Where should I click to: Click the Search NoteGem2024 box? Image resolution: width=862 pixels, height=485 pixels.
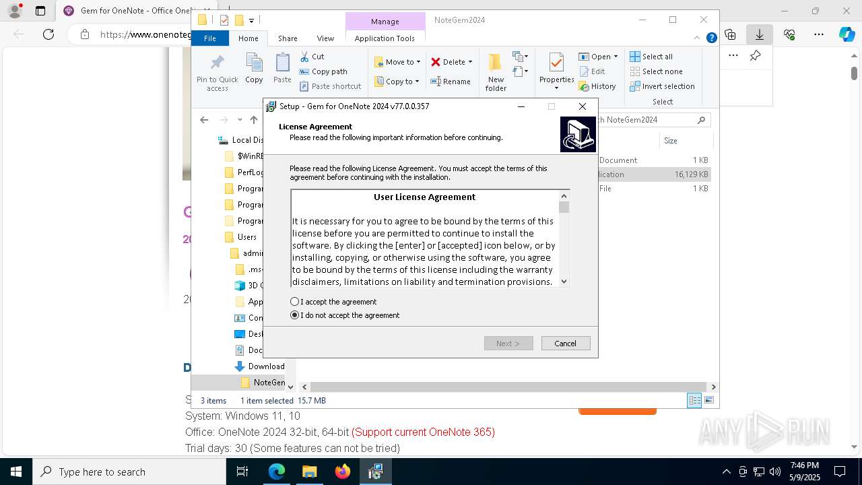[x=652, y=120]
